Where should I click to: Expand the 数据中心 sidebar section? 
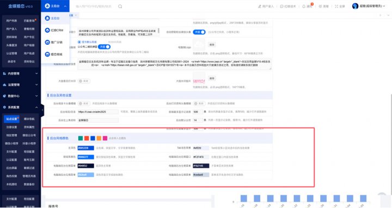point(21,96)
